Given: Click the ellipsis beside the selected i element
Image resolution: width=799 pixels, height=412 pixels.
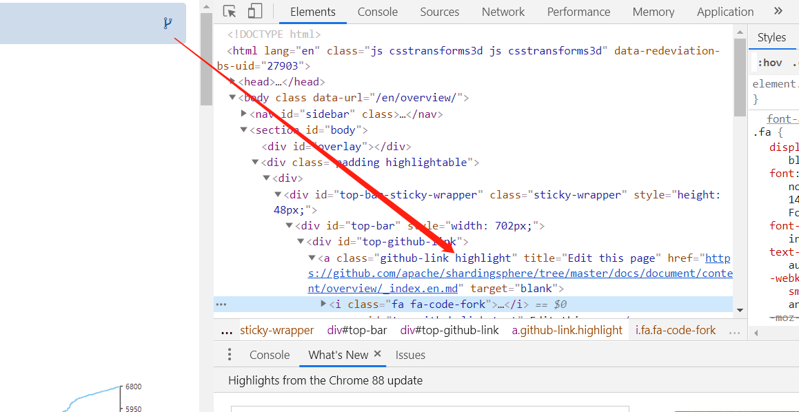Looking at the screenshot, I should tap(221, 305).
